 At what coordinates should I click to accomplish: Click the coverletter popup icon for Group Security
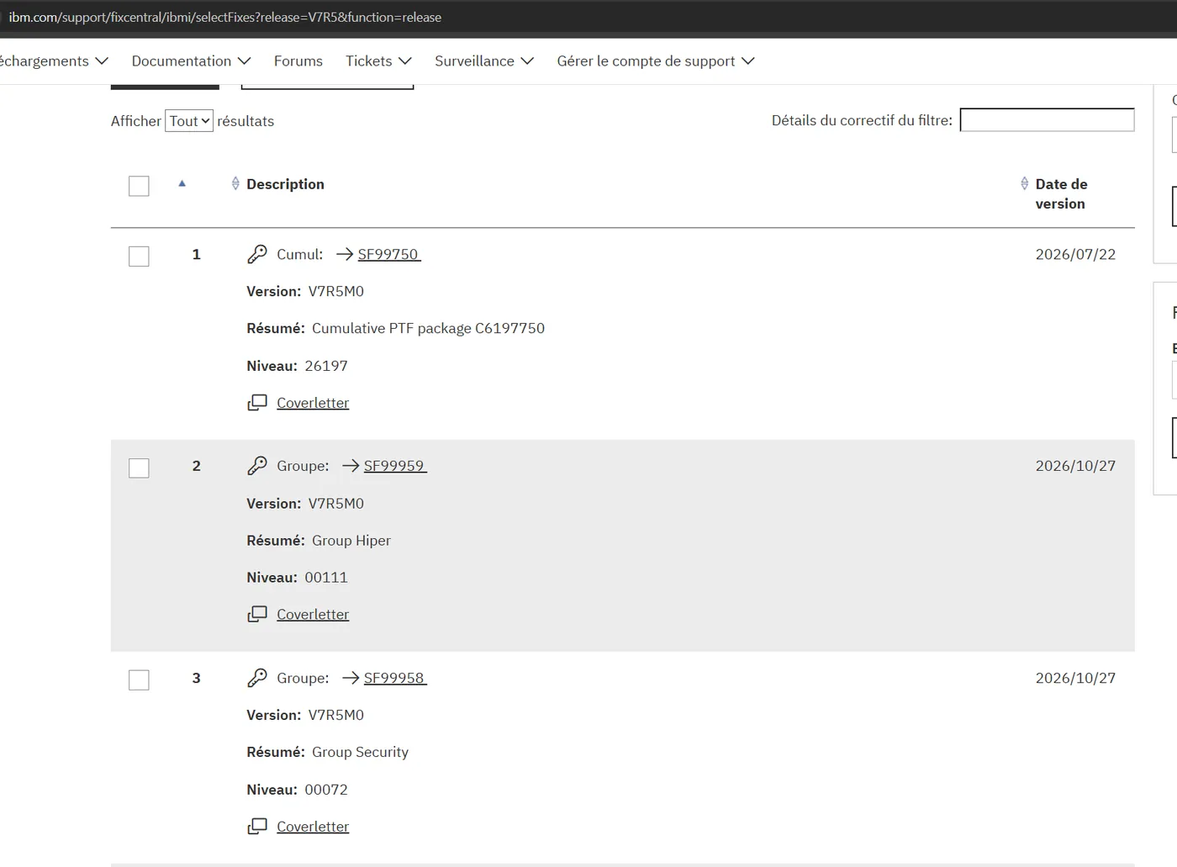[x=257, y=827]
